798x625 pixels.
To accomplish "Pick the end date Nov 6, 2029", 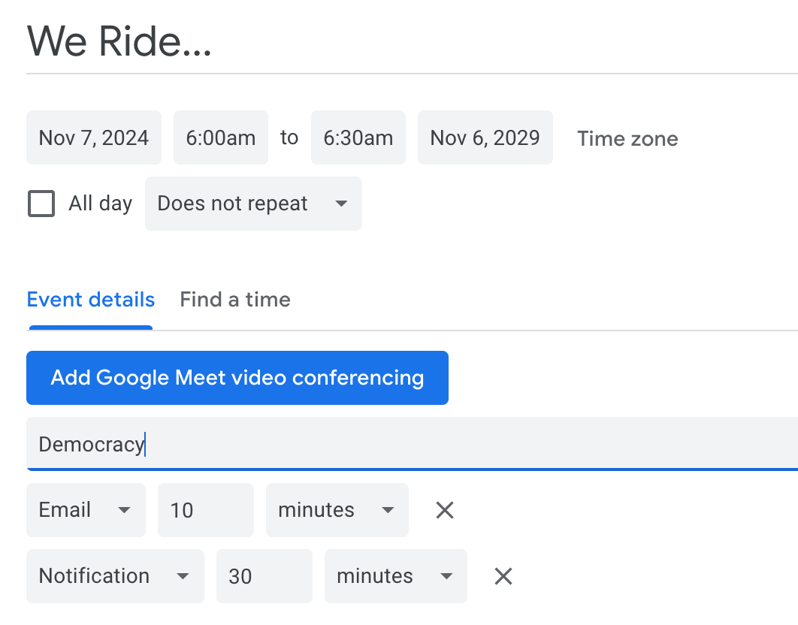I will pos(485,138).
